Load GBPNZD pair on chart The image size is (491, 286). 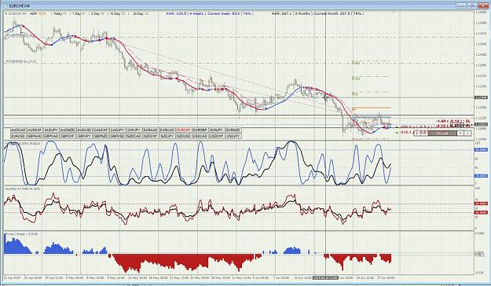[x=101, y=136]
